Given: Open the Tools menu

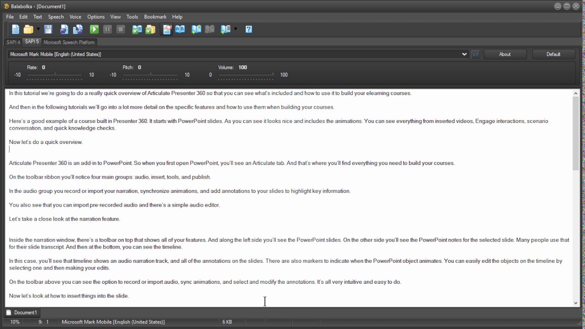Looking at the screenshot, I should coord(132,17).
